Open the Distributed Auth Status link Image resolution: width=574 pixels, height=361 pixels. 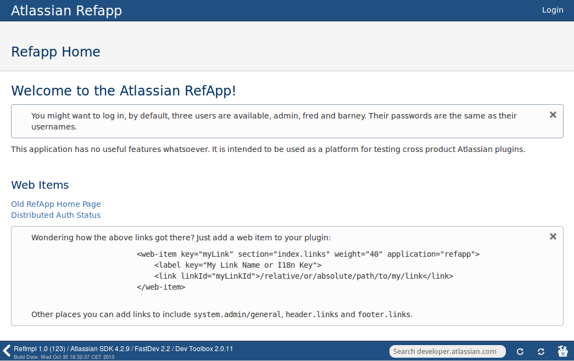tap(55, 215)
